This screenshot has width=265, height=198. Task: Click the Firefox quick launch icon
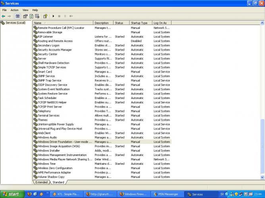(29, 194)
